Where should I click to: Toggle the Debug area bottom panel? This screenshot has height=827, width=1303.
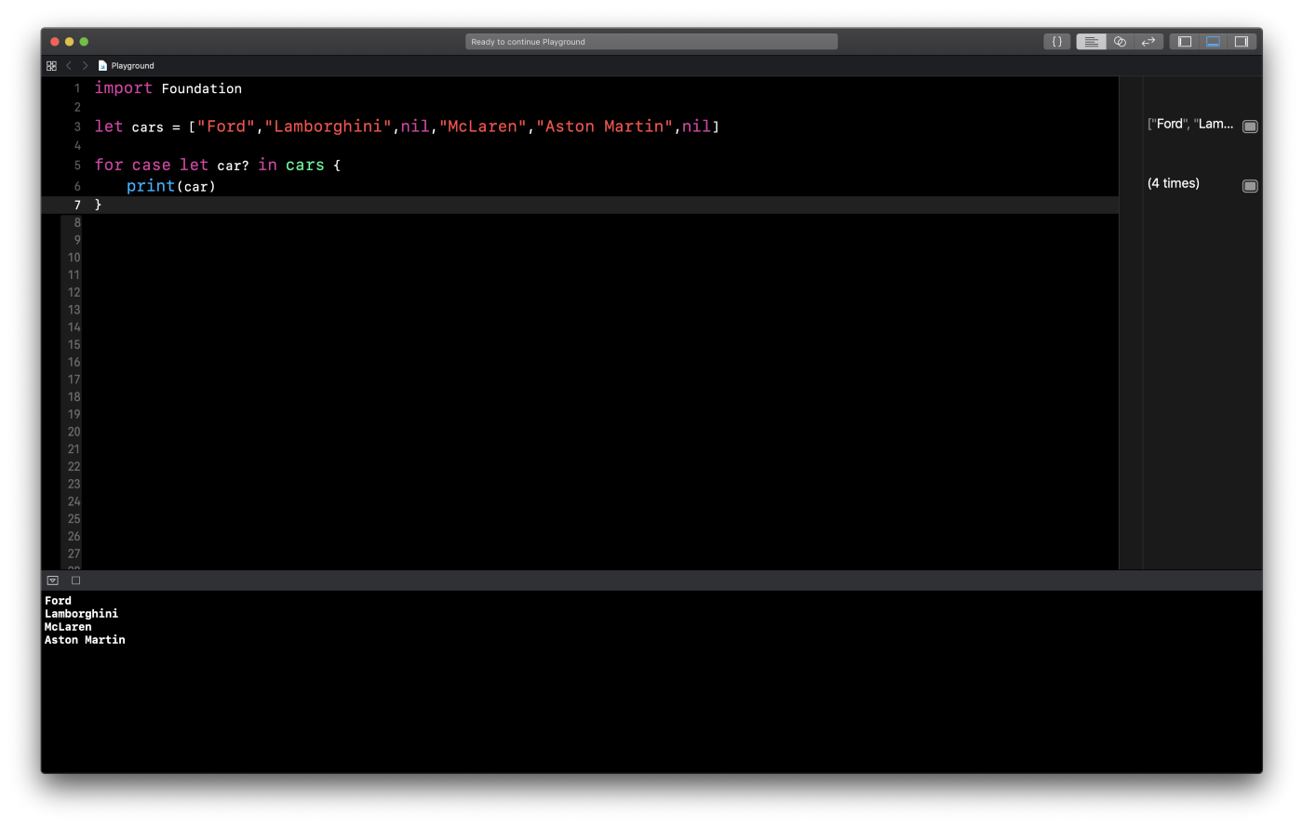(x=1213, y=42)
